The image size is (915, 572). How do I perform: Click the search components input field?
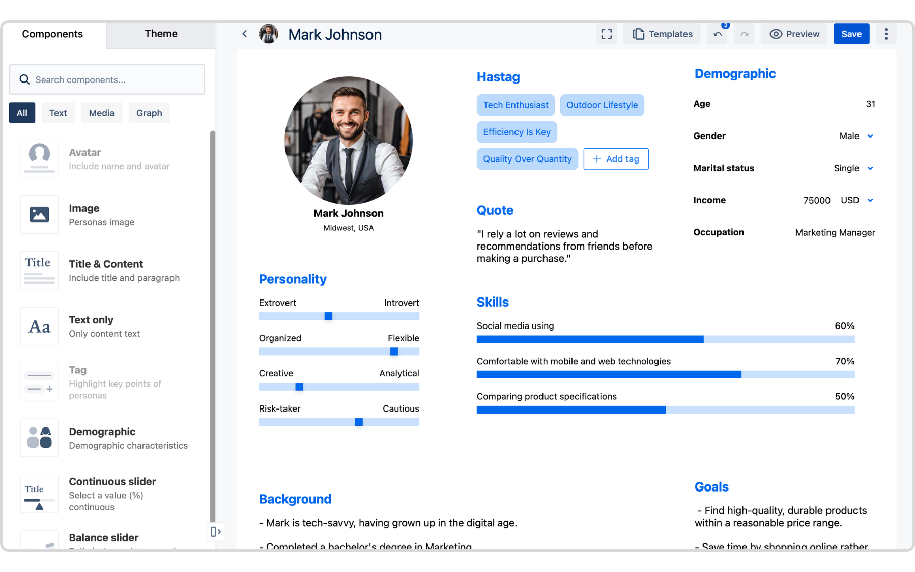107,79
